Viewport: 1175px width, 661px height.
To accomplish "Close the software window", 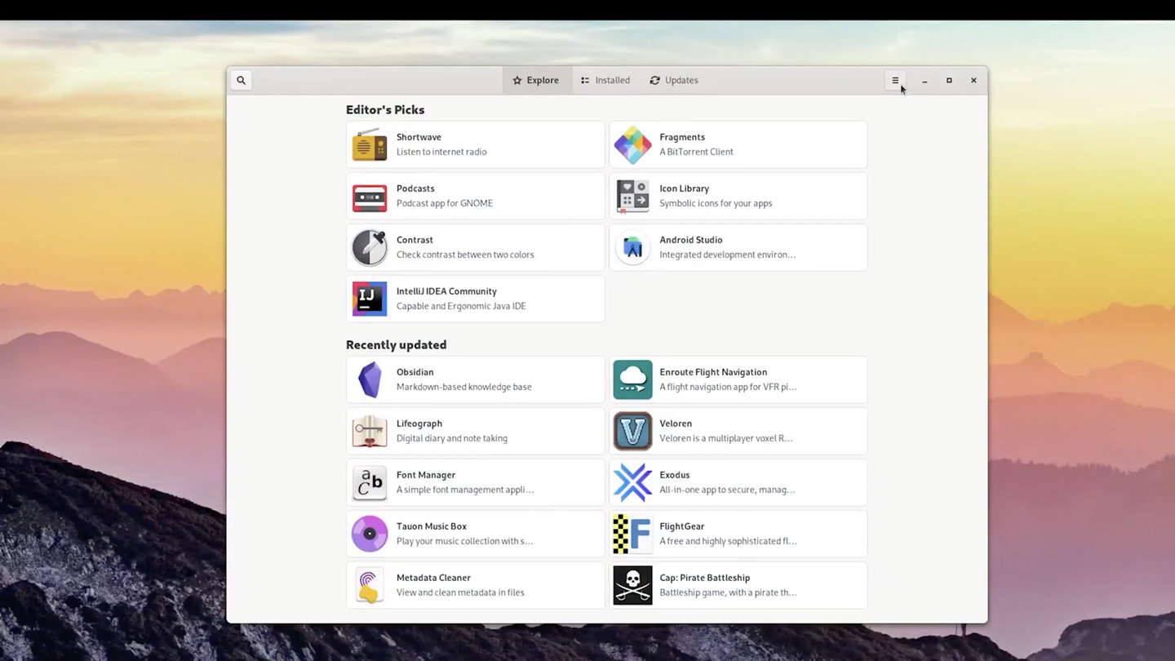I will point(973,80).
